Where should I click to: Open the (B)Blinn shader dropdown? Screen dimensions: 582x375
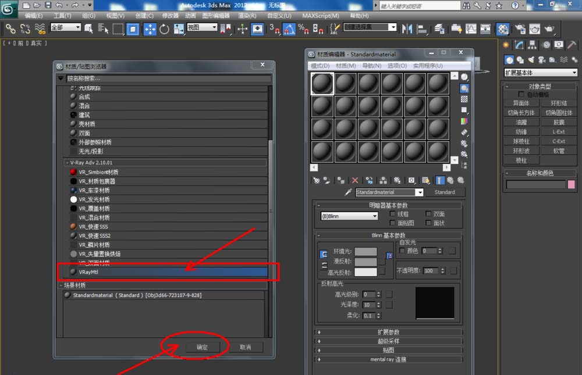pyautogui.click(x=349, y=216)
